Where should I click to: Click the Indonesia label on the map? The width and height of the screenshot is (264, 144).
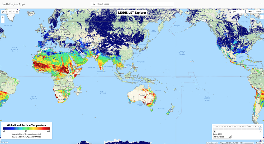129,78
